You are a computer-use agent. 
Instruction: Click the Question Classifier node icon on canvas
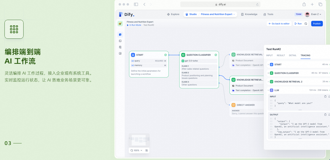[x=183, y=55]
